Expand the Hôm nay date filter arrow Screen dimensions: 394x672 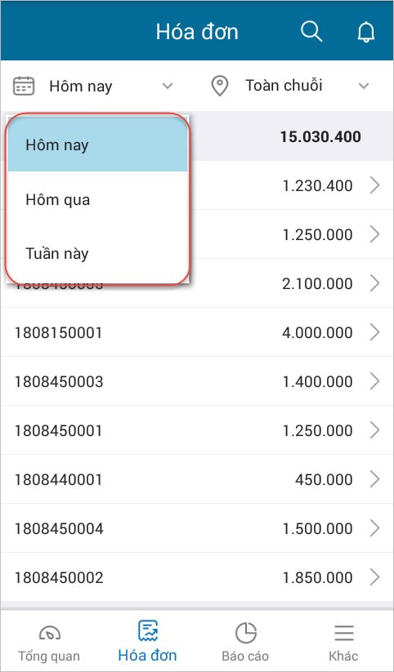[x=168, y=86]
